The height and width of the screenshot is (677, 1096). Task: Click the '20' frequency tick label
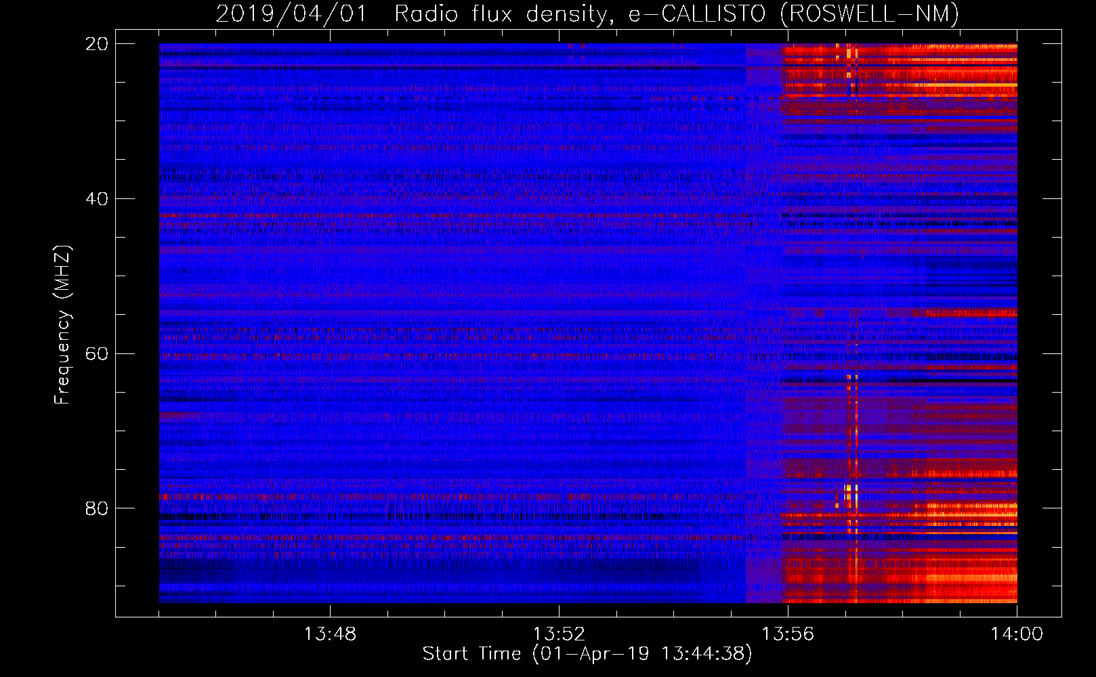[x=97, y=44]
